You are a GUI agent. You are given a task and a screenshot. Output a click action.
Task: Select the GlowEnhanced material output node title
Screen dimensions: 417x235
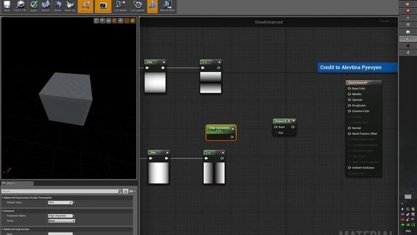(364, 83)
